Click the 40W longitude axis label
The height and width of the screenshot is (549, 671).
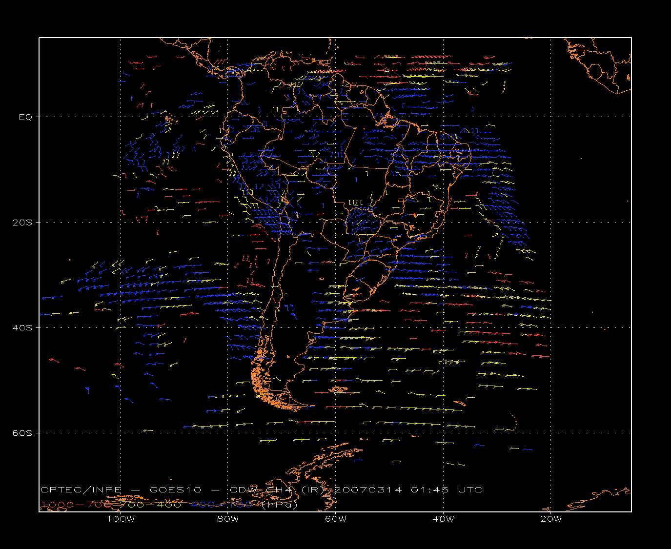point(443,519)
